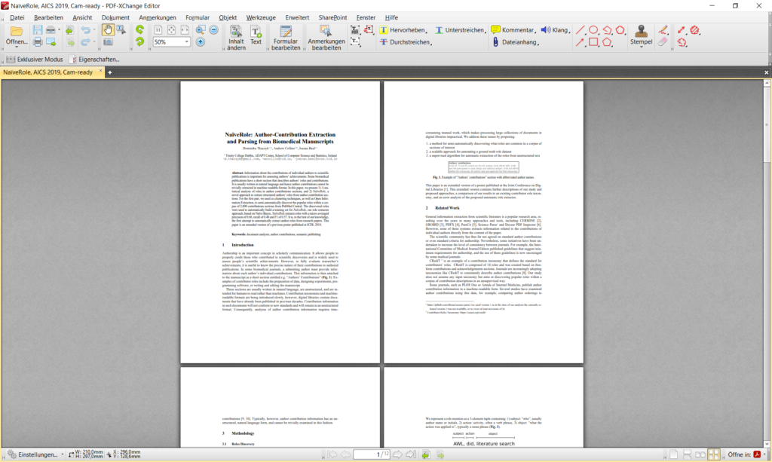This screenshot has height=462, width=772.
Task: Select the Rectangle shape tool
Action: [x=593, y=42]
